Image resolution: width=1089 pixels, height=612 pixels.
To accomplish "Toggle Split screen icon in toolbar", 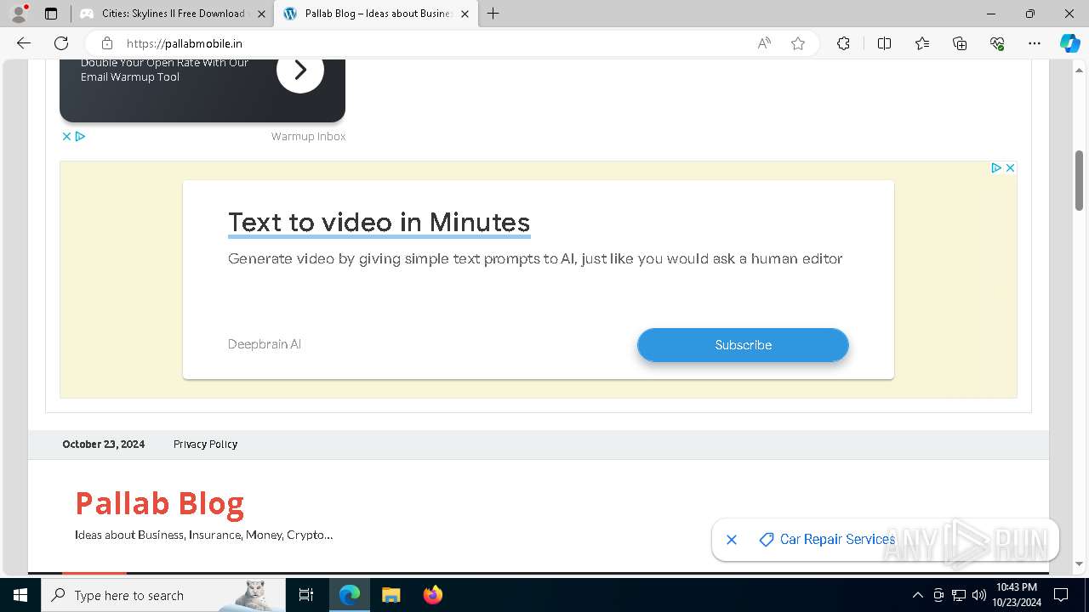I will pos(884,43).
